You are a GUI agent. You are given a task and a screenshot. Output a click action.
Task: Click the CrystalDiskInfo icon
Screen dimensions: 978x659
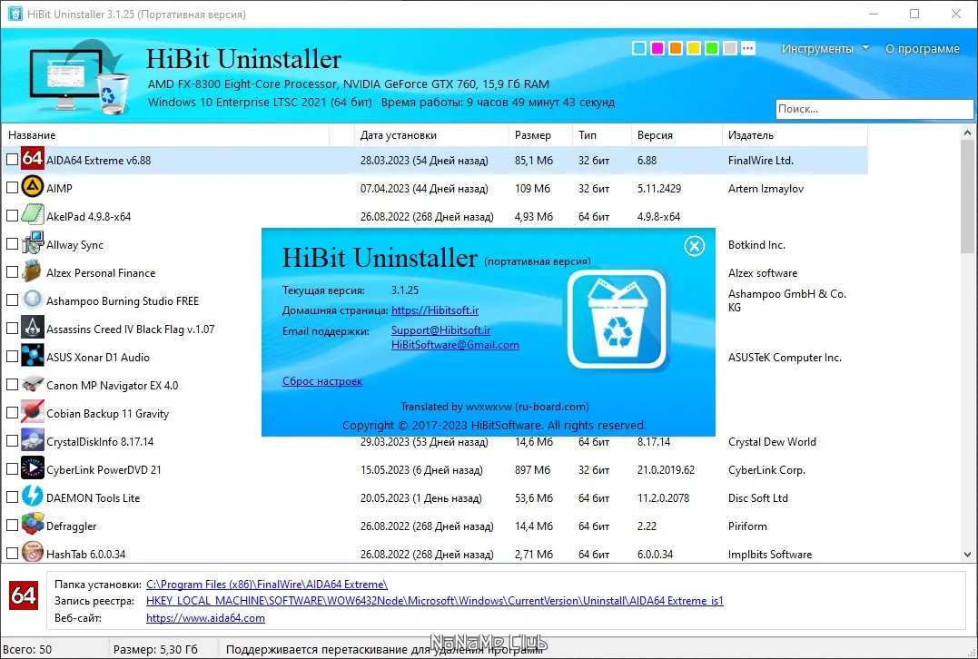pos(33,440)
